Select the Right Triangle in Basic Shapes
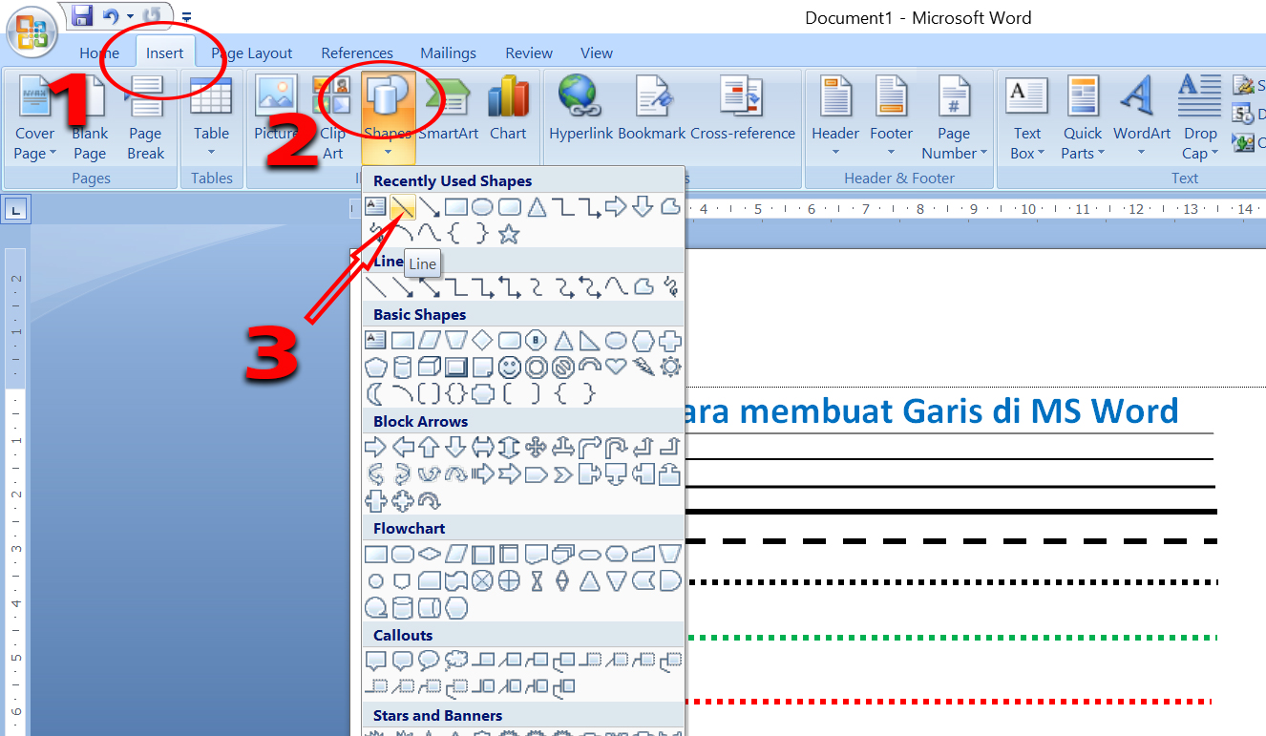The height and width of the screenshot is (736, 1266). pyautogui.click(x=590, y=340)
